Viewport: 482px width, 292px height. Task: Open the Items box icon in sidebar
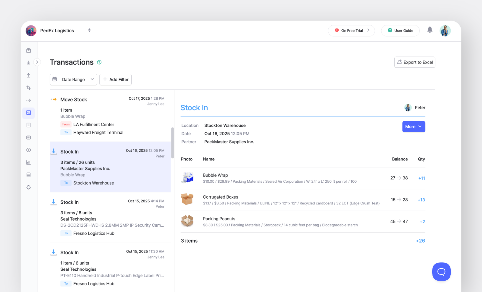(x=29, y=50)
